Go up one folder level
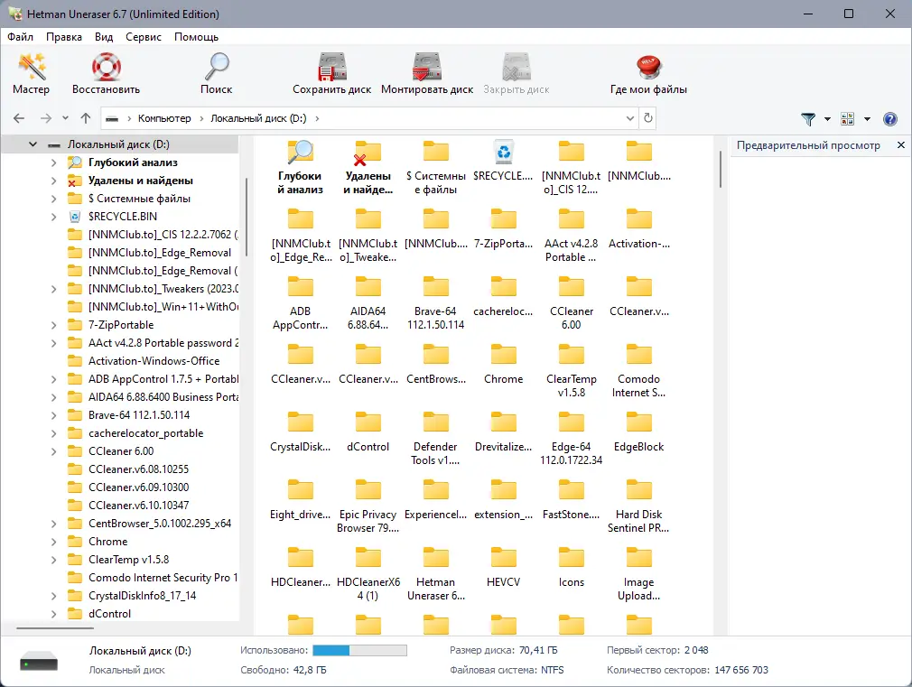 [x=86, y=118]
